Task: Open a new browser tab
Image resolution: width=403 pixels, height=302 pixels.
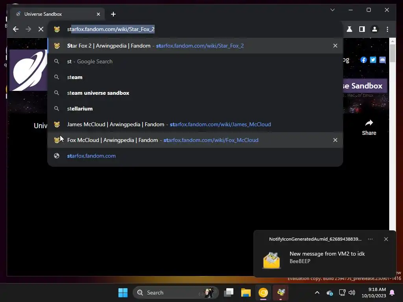Action: tap(113, 14)
